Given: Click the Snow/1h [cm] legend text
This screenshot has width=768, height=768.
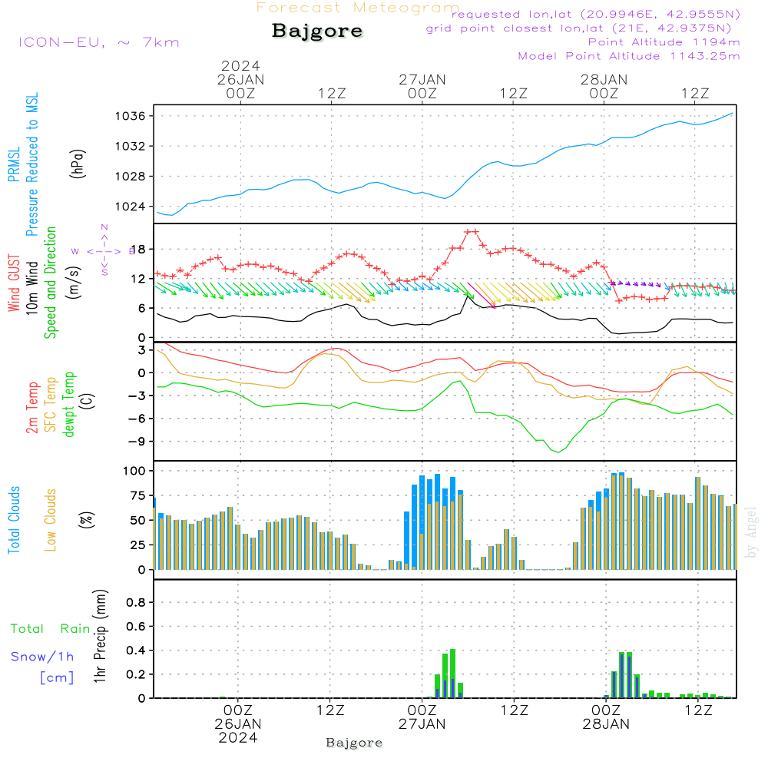Looking at the screenshot, I should (42, 667).
